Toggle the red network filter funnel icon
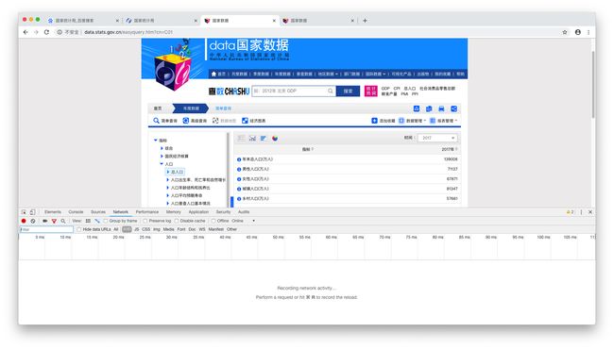This screenshot has height=349, width=614. (54, 221)
